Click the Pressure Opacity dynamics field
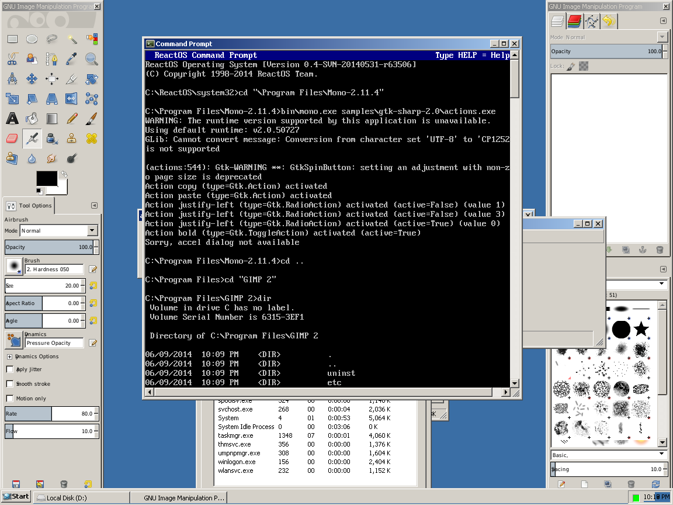This screenshot has width=673, height=505. tap(54, 343)
